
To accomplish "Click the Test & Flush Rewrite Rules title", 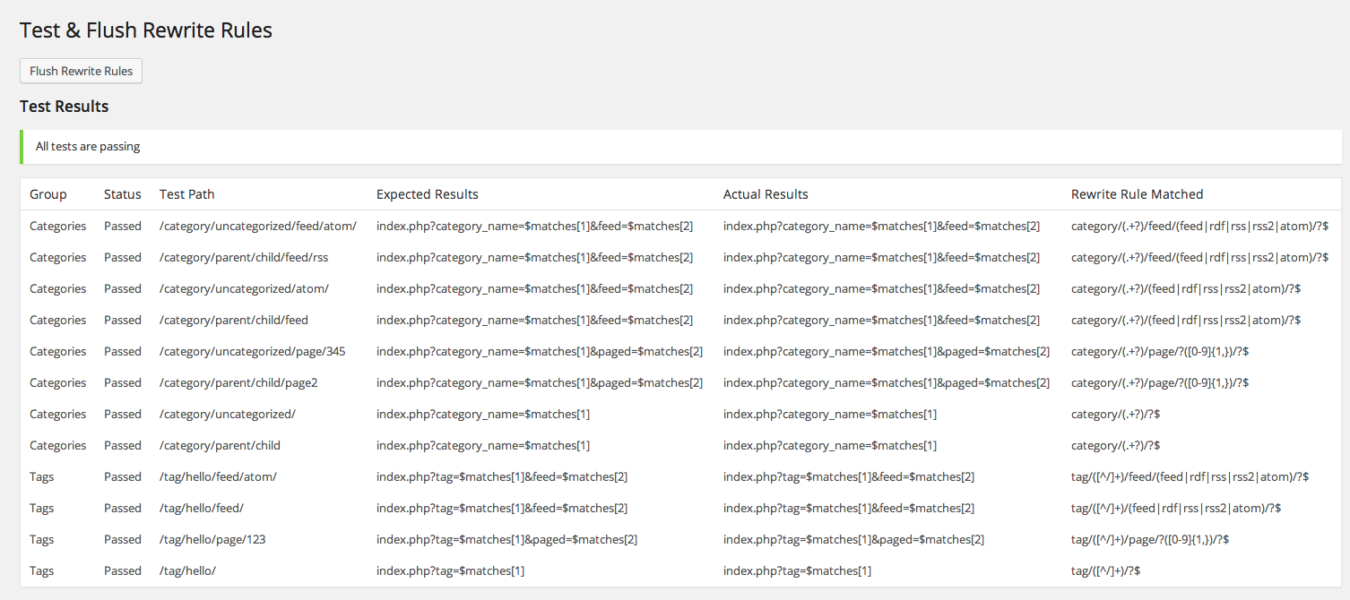I will click(x=146, y=30).
